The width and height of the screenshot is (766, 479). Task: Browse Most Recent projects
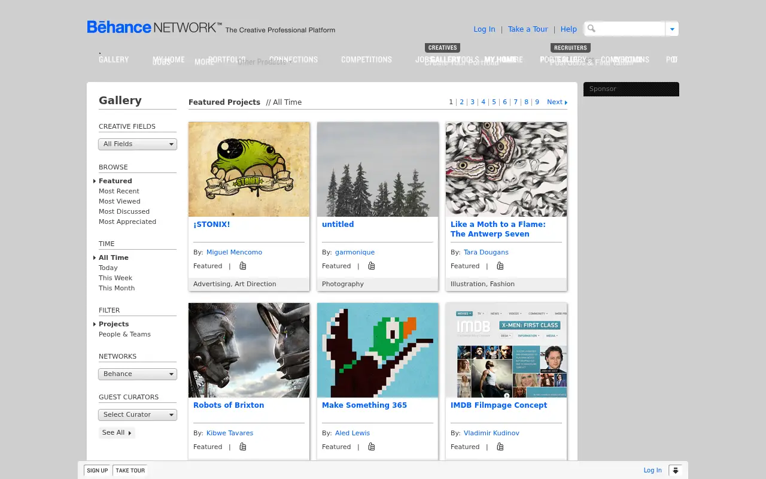tap(119, 191)
